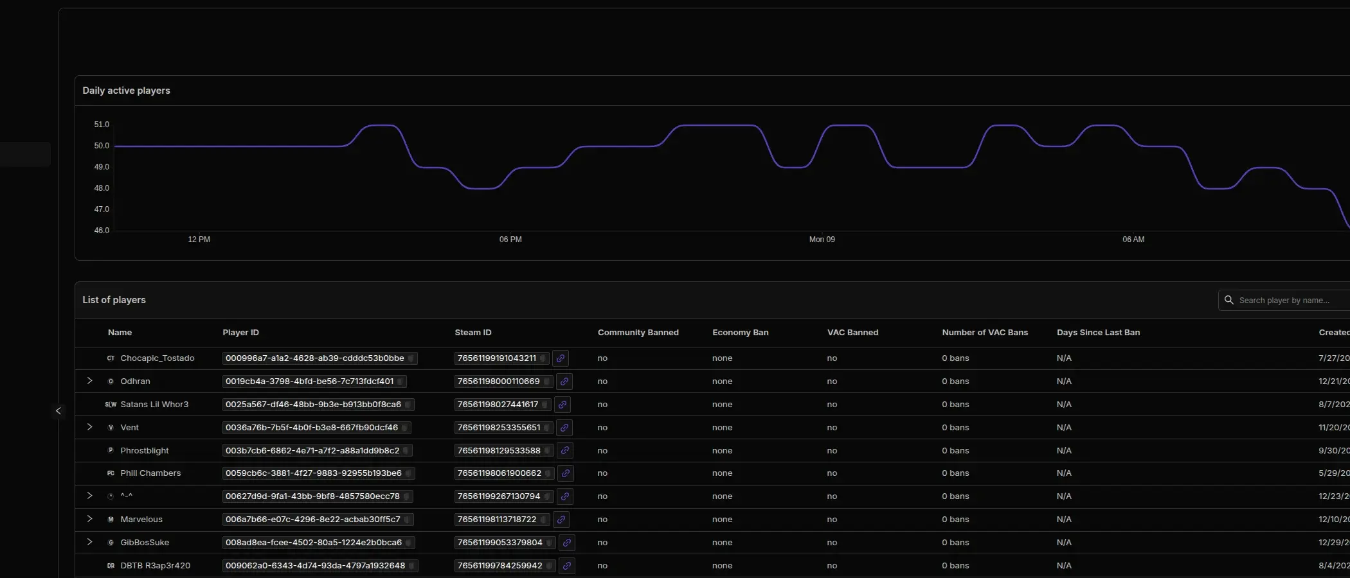The height and width of the screenshot is (578, 1350).
Task: Copy Odhran's Steam ID
Action: (548, 381)
